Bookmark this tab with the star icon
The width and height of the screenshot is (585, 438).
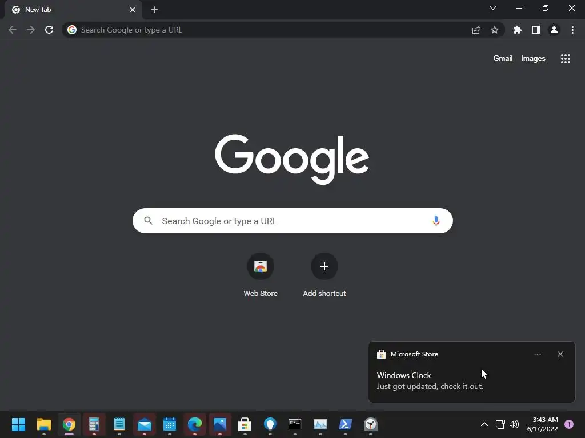[495, 30]
